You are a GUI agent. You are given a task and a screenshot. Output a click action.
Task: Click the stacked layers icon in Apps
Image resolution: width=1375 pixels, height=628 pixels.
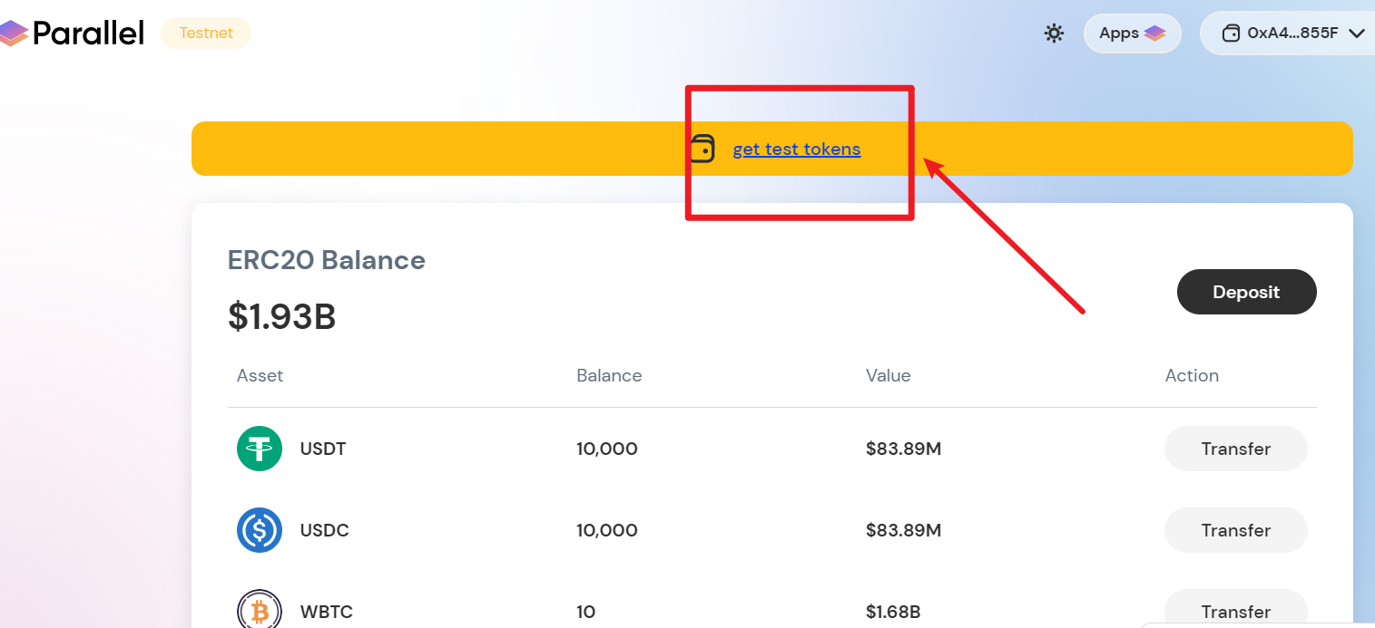pos(1154,34)
